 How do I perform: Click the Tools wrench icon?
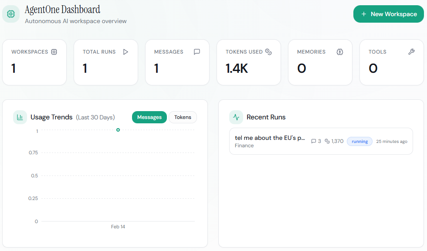click(x=411, y=52)
